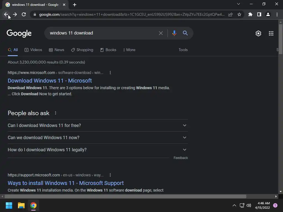
Task: Open People also ask options menu
Action: pos(56,113)
